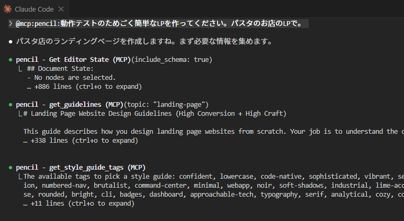The height and width of the screenshot is (221, 404).
Task: Switch to the Claude Code tab
Action: 34,9
